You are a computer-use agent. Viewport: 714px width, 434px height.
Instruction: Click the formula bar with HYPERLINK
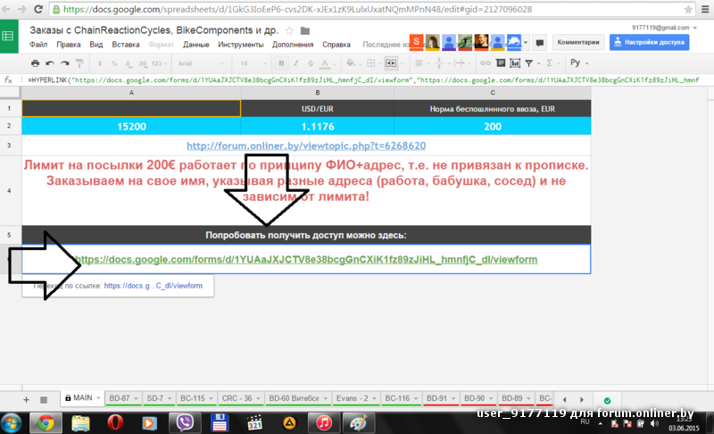(364, 80)
